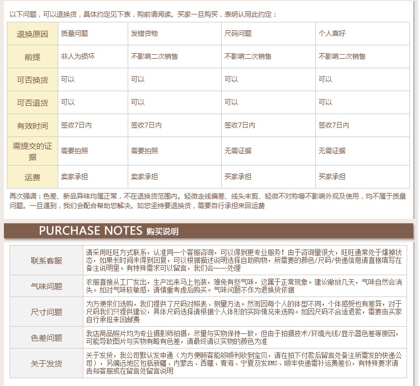420x386 pixels.
Task: Click the 个人喜好 column header
Action: tap(332, 34)
